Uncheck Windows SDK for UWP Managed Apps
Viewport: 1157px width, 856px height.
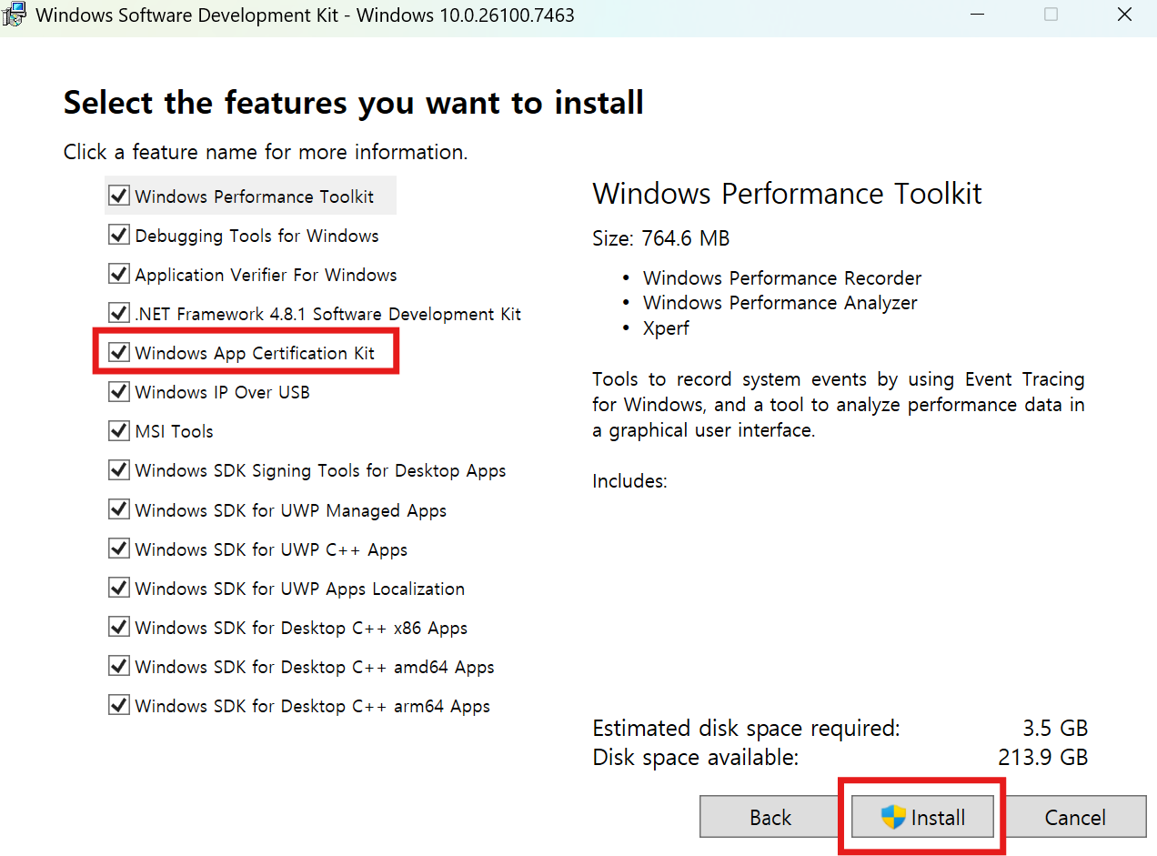pyautogui.click(x=118, y=509)
